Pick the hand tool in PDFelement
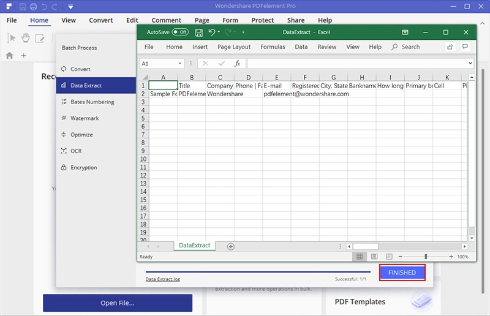 pyautogui.click(x=25, y=38)
